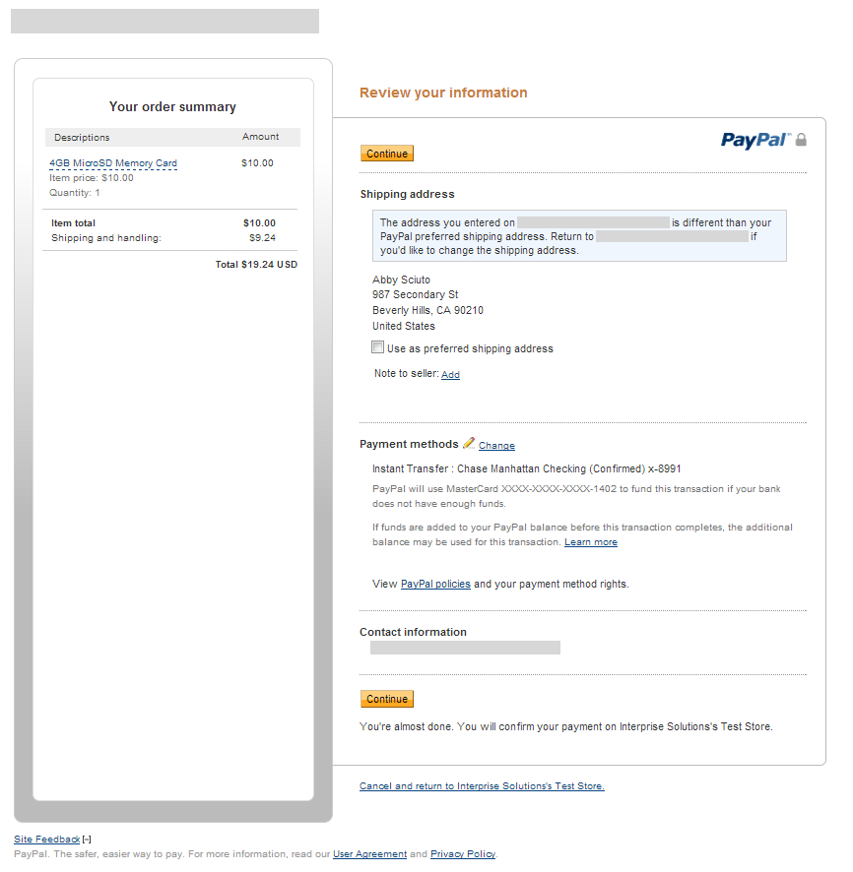The width and height of the screenshot is (853, 872).
Task: Click the PayPal logo
Action: click(x=755, y=140)
